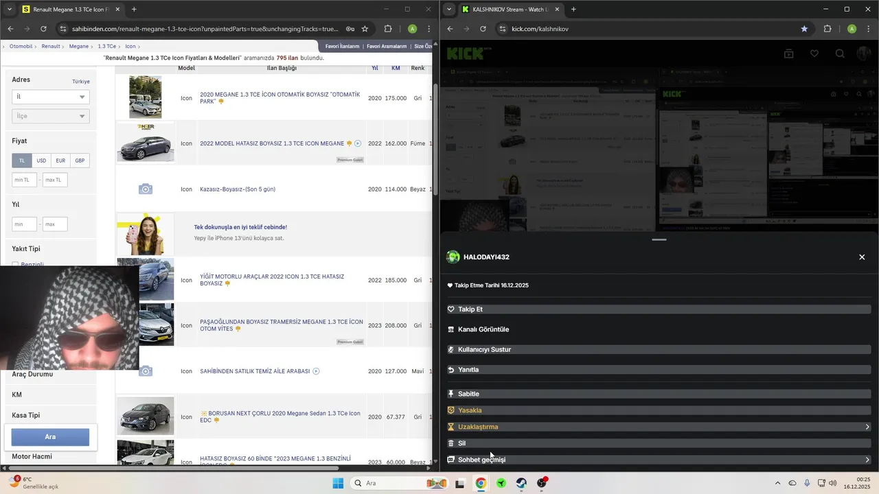Go back in the Kick browser window
Screen dimensions: 879x494
pos(450,29)
